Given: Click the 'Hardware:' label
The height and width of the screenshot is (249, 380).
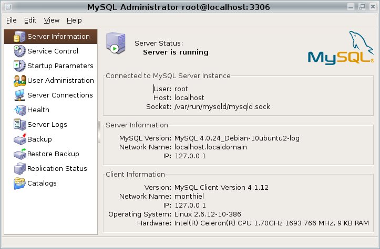Looking at the screenshot, I should pyautogui.click(x=155, y=223).
